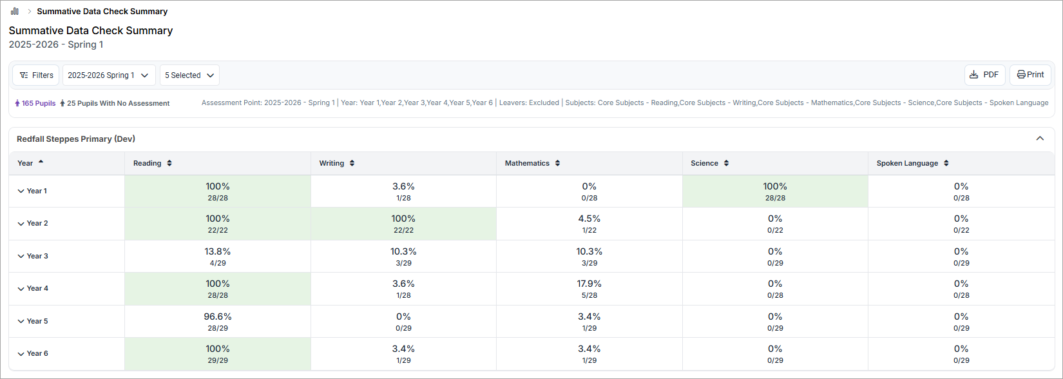Screen dimensions: 1063x379
Task: Sort by Reading column sort icon
Action: [169, 163]
